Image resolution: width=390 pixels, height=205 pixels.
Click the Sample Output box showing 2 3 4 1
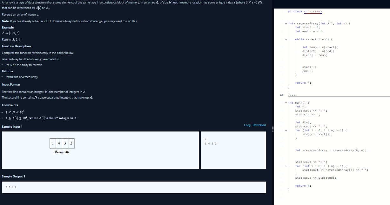tap(133, 187)
